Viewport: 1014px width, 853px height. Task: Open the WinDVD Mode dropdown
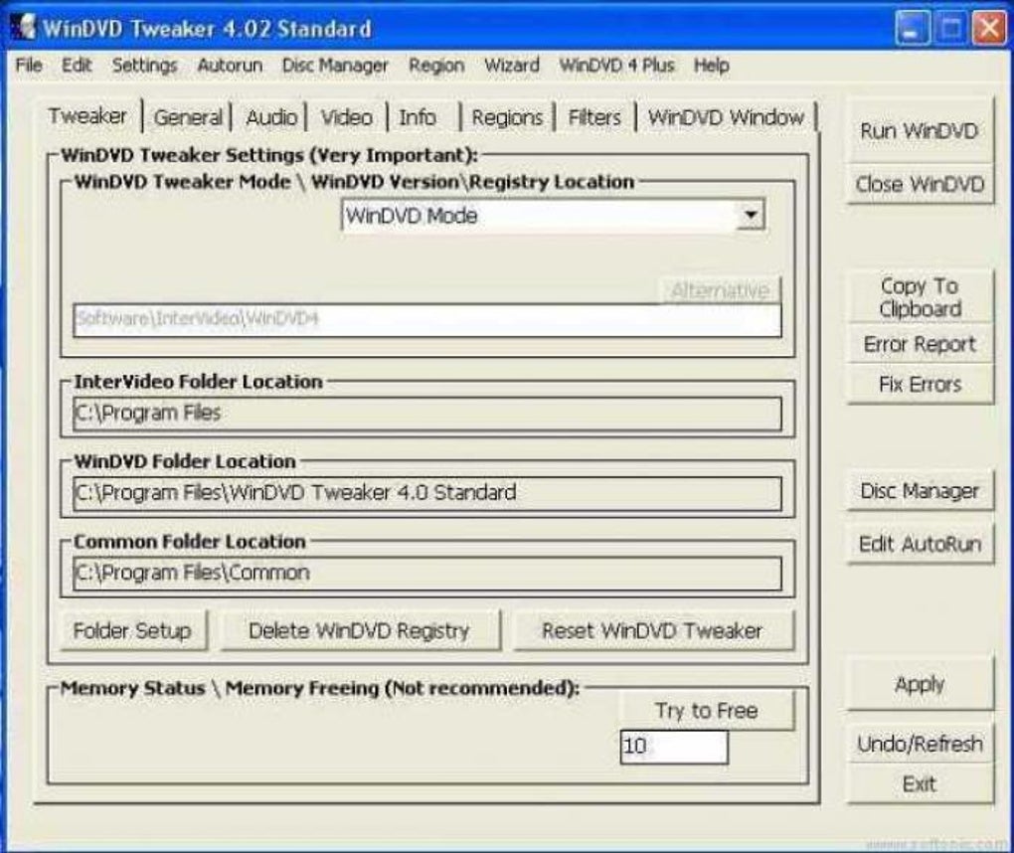click(x=753, y=215)
